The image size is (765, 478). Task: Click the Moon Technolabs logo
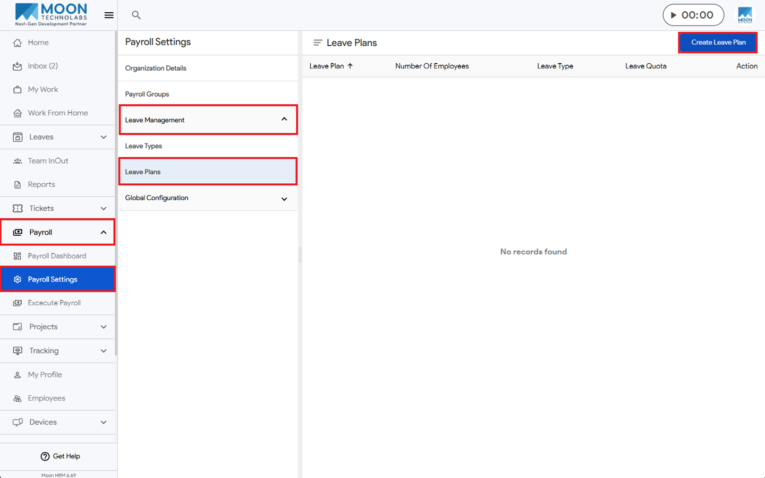point(51,14)
